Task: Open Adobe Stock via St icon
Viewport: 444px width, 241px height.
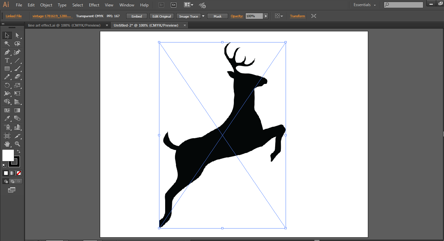Action: 174,5
